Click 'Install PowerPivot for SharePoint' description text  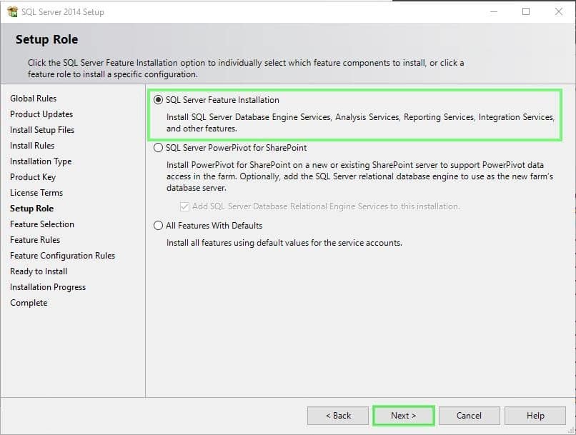[x=360, y=176]
